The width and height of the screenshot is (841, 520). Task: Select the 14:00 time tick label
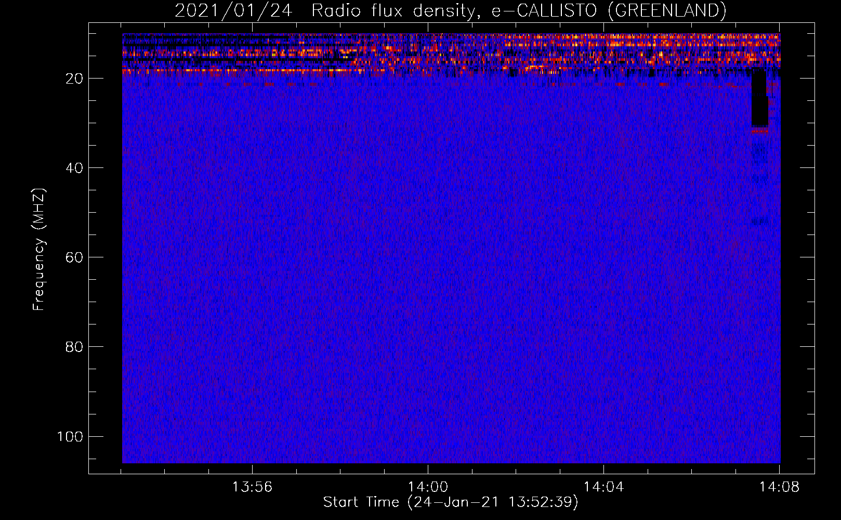tap(428, 487)
